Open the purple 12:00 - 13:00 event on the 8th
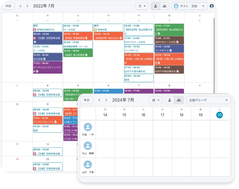This screenshot has width=239, height=189. point(169,91)
